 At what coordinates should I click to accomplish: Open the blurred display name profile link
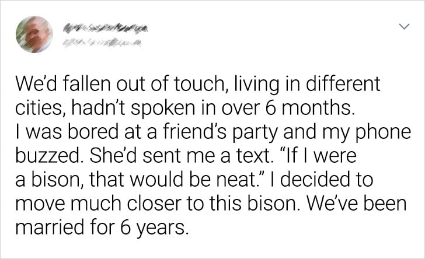click(x=106, y=29)
